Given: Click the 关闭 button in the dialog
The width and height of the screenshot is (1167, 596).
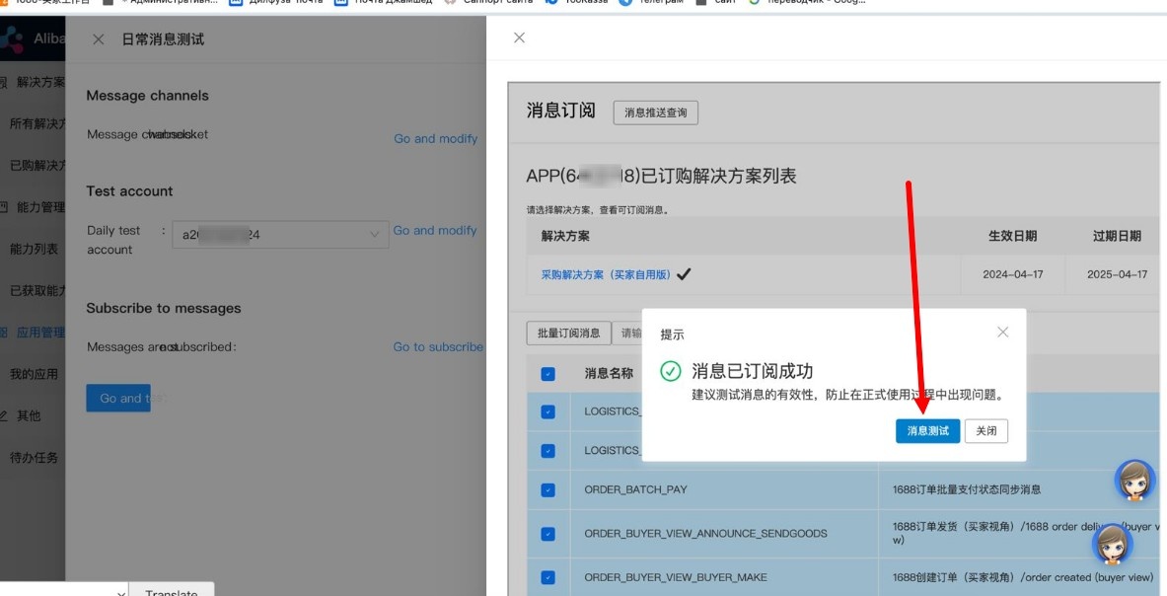Looking at the screenshot, I should (985, 430).
